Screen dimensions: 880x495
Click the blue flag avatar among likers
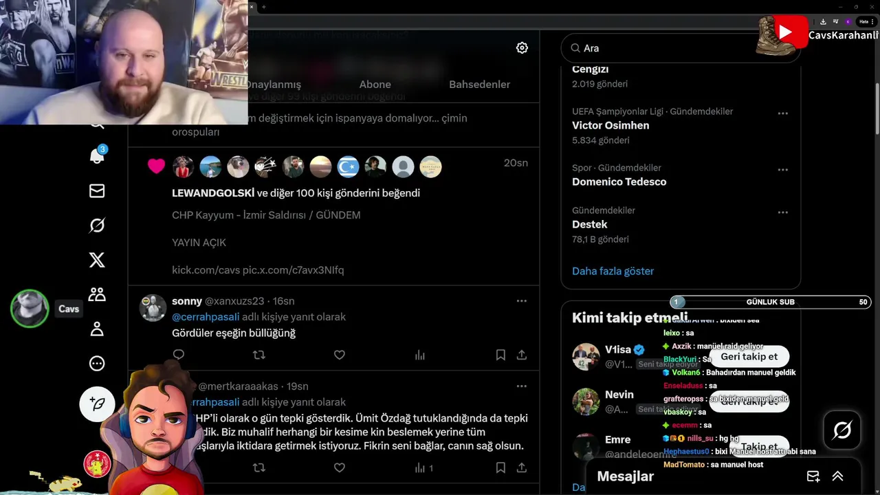click(348, 166)
